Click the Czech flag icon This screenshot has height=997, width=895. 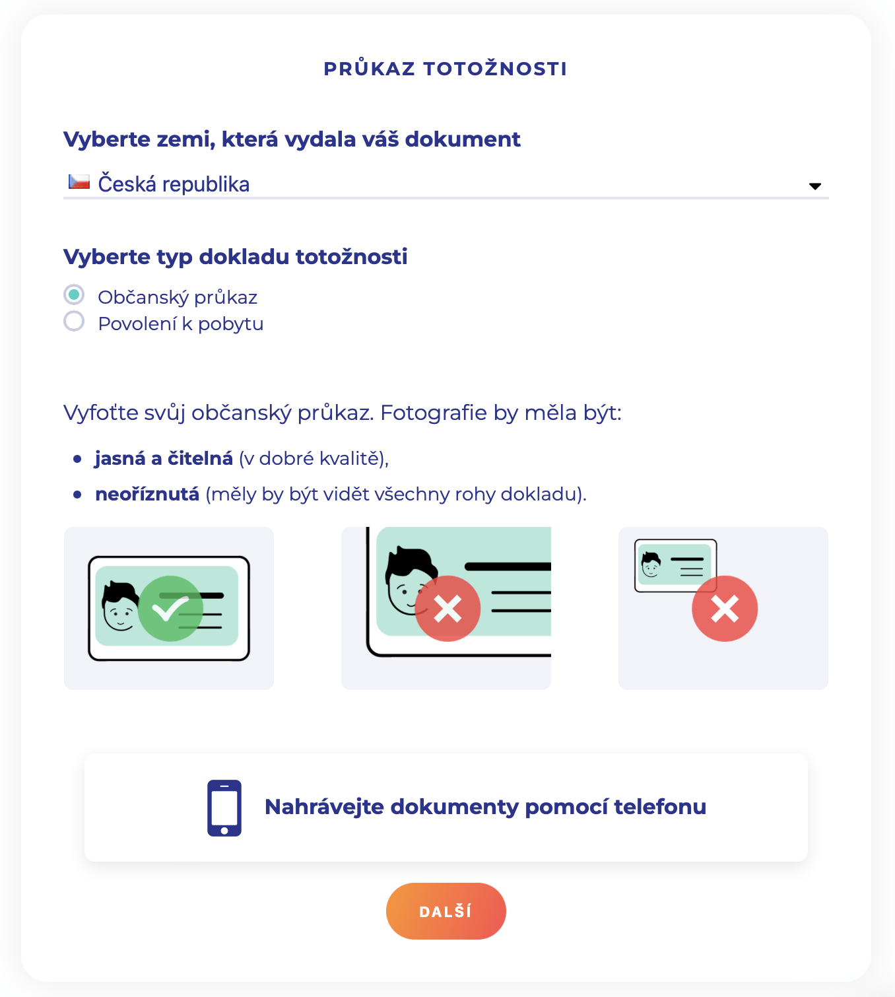(79, 182)
